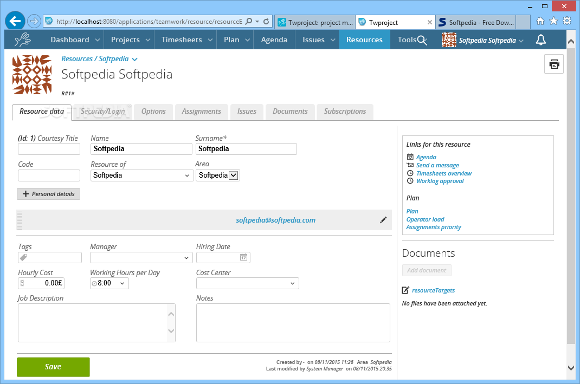Click the browser back arrow button

point(15,21)
